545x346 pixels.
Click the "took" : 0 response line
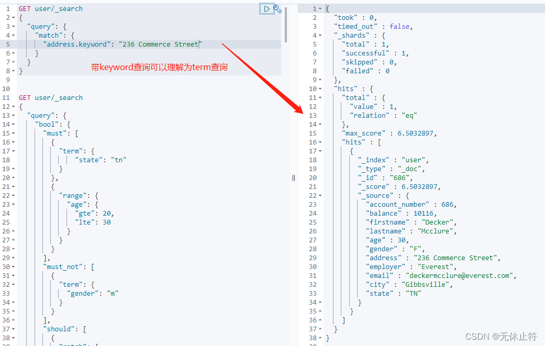pyautogui.click(x=355, y=17)
